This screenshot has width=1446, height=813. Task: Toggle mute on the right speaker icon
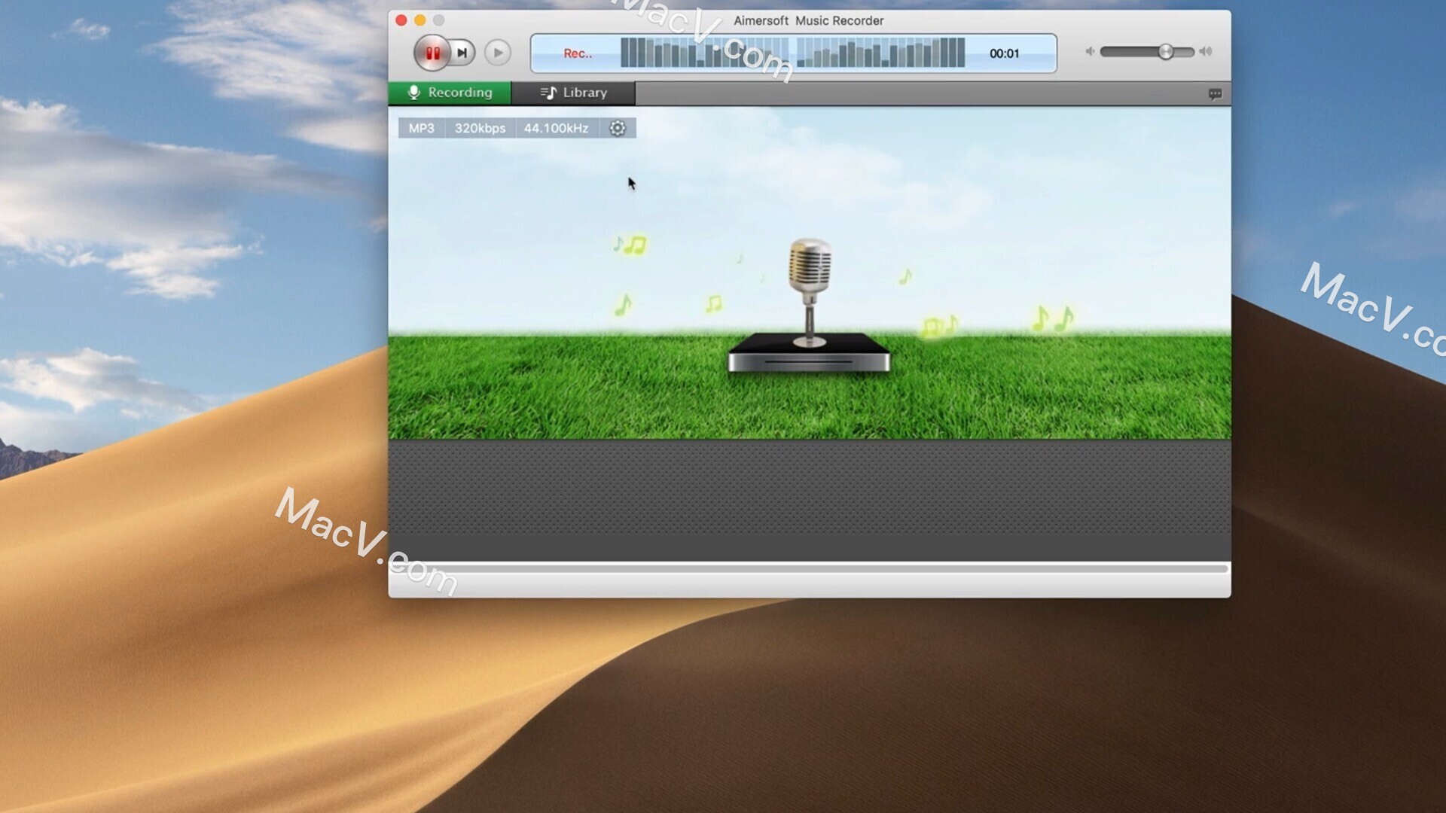(x=1205, y=52)
